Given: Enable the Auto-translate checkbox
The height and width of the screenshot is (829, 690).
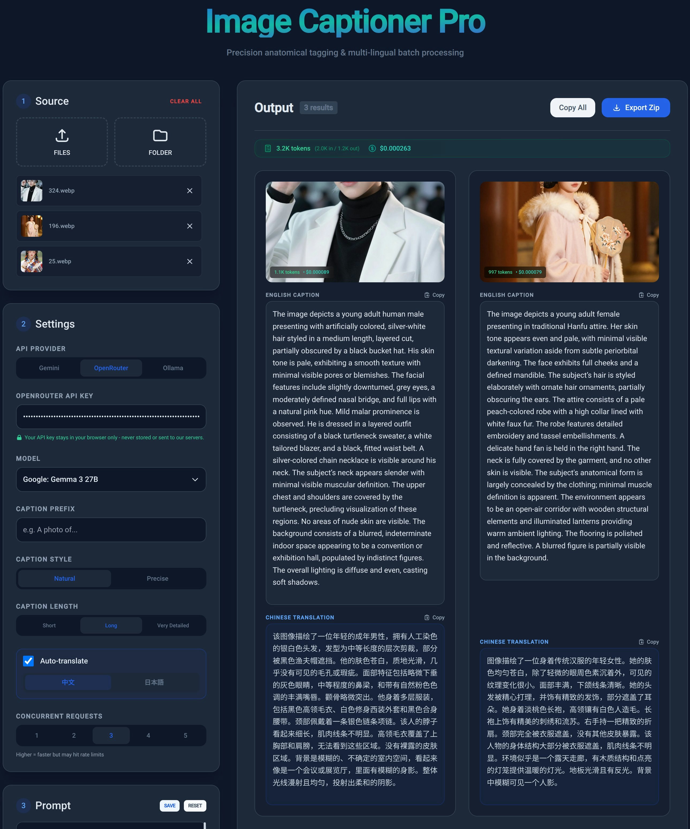Looking at the screenshot, I should coord(28,661).
